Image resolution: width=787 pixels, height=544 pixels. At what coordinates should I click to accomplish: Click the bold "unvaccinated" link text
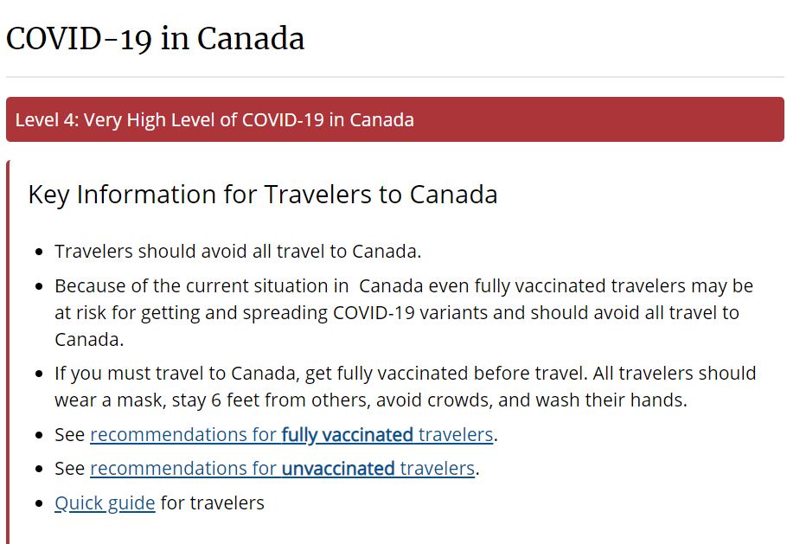tap(338, 469)
